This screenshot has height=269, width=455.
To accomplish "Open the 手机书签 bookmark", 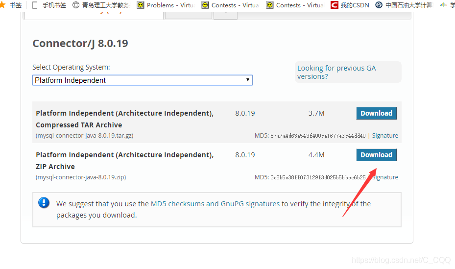I will 49,5.
